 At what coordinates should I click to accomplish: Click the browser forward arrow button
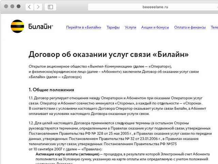click(38, 7)
